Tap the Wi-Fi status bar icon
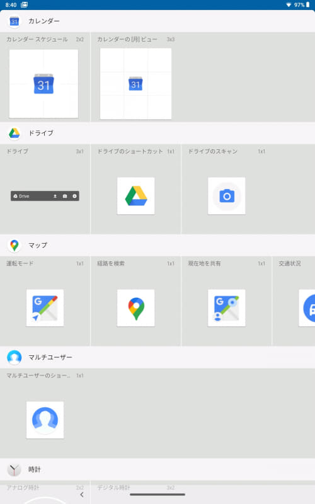 click(289, 5)
